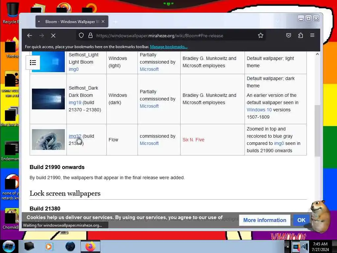The image size is (337, 253).
Task: Open the tracking protection shield icon
Action: pyautogui.click(x=81, y=35)
